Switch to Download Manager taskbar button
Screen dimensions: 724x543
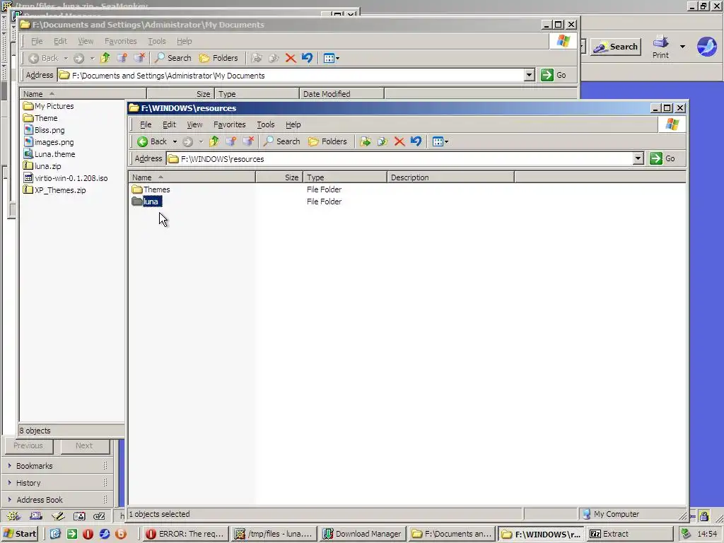(x=362, y=534)
